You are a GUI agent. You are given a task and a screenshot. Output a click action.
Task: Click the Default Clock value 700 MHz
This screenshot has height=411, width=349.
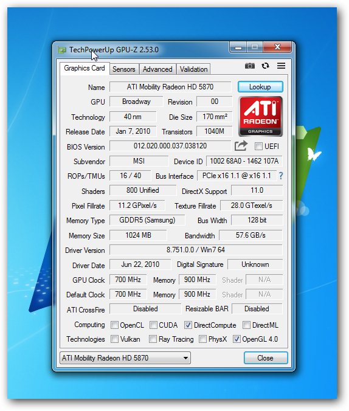click(128, 294)
